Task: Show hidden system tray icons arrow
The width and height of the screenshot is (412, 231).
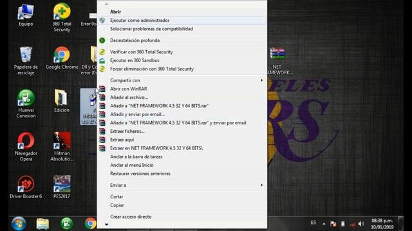Action: tap(324, 224)
